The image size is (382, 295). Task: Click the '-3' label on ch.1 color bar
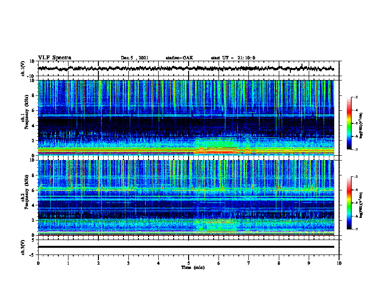356,97
